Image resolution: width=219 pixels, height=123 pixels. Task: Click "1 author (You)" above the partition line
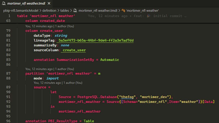point(64,69)
